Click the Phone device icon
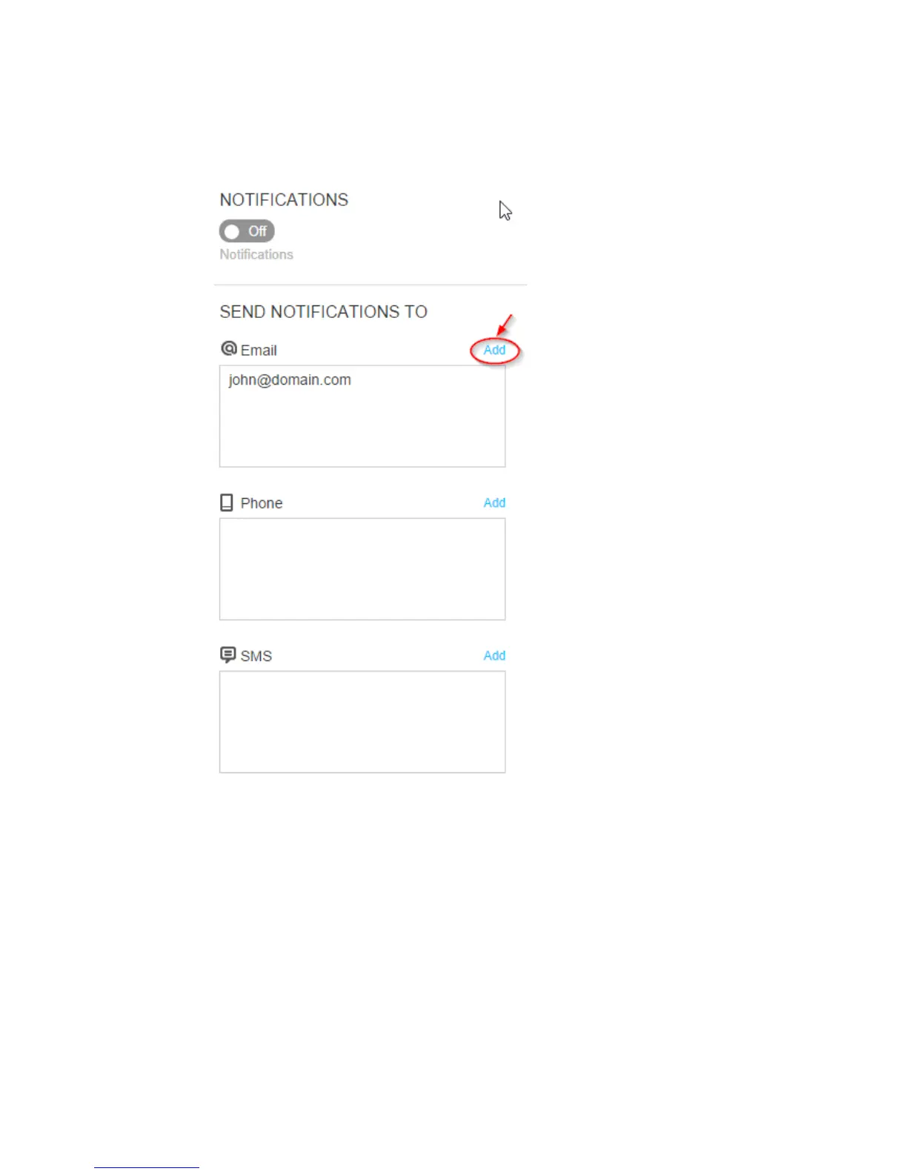This screenshot has height=1174, width=907. (227, 503)
